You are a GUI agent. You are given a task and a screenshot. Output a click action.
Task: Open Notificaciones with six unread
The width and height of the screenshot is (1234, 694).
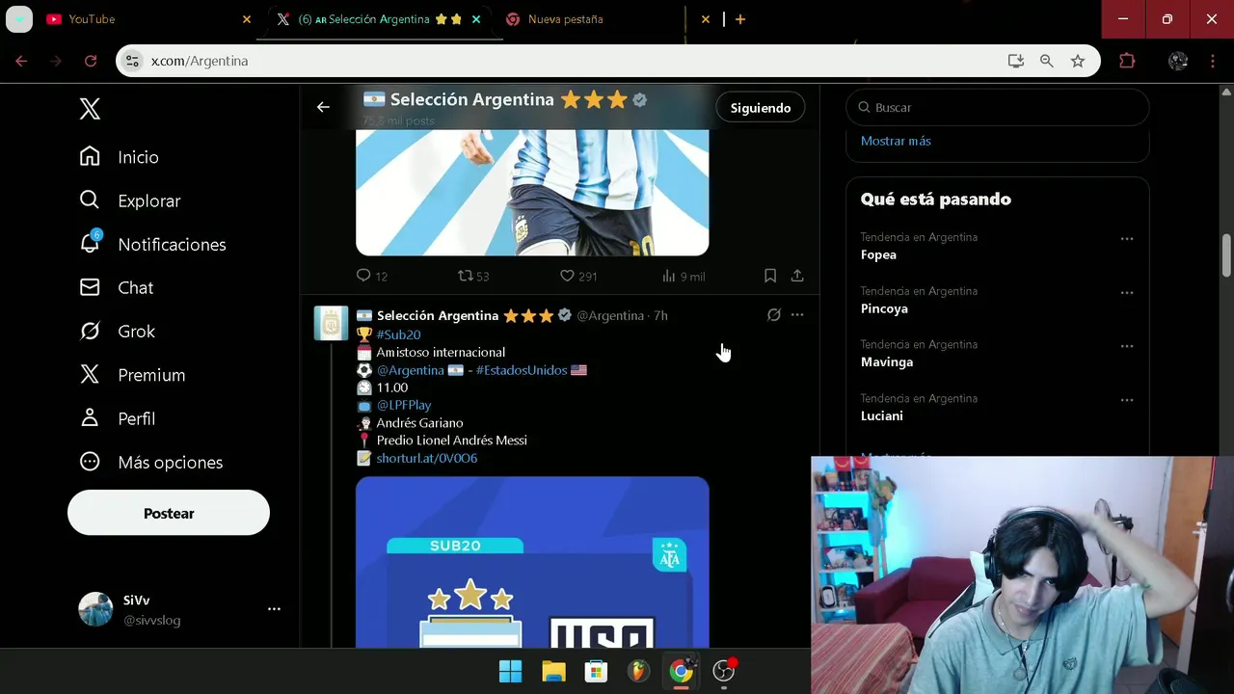click(x=152, y=244)
